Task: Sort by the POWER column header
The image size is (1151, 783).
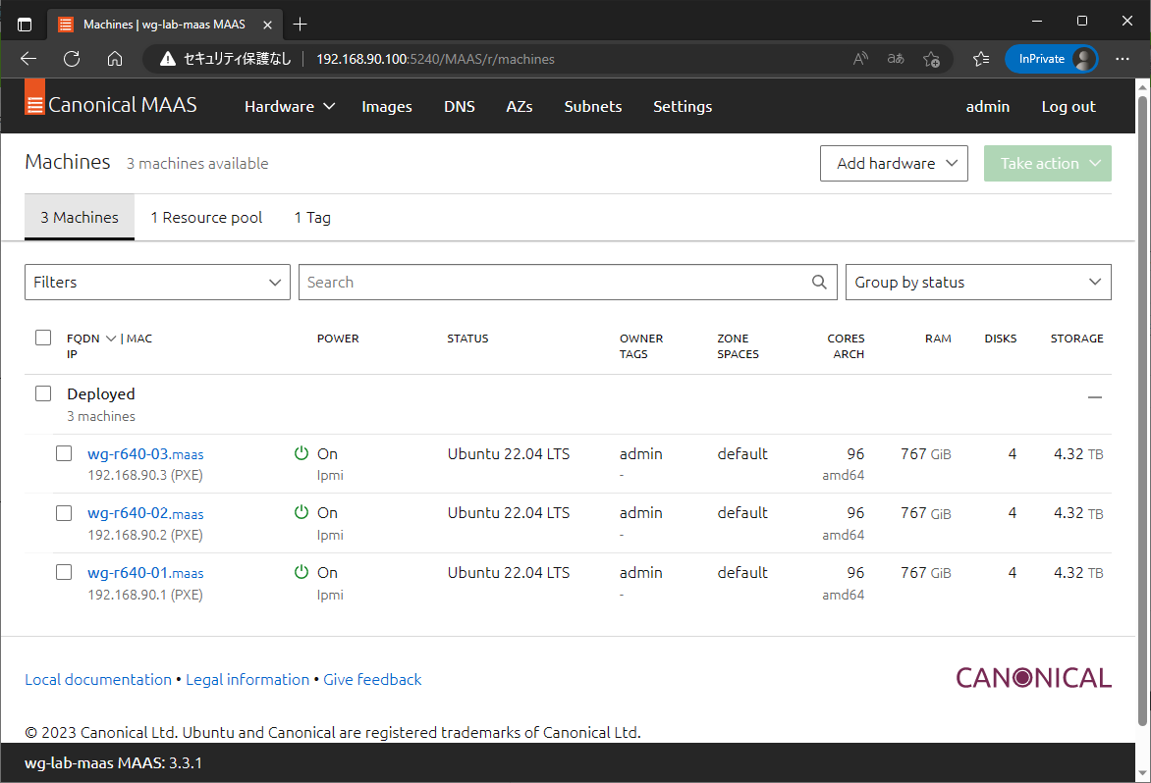Action: [x=338, y=338]
